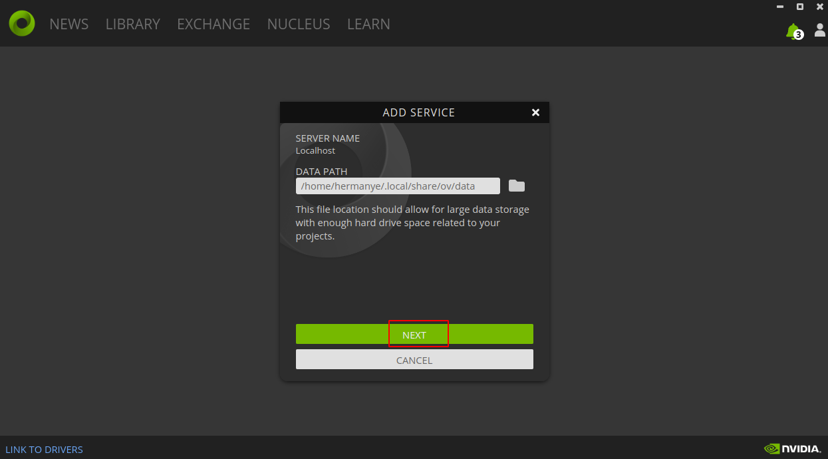Switch to the LIBRARY tab
Image resolution: width=828 pixels, height=459 pixels.
133,24
